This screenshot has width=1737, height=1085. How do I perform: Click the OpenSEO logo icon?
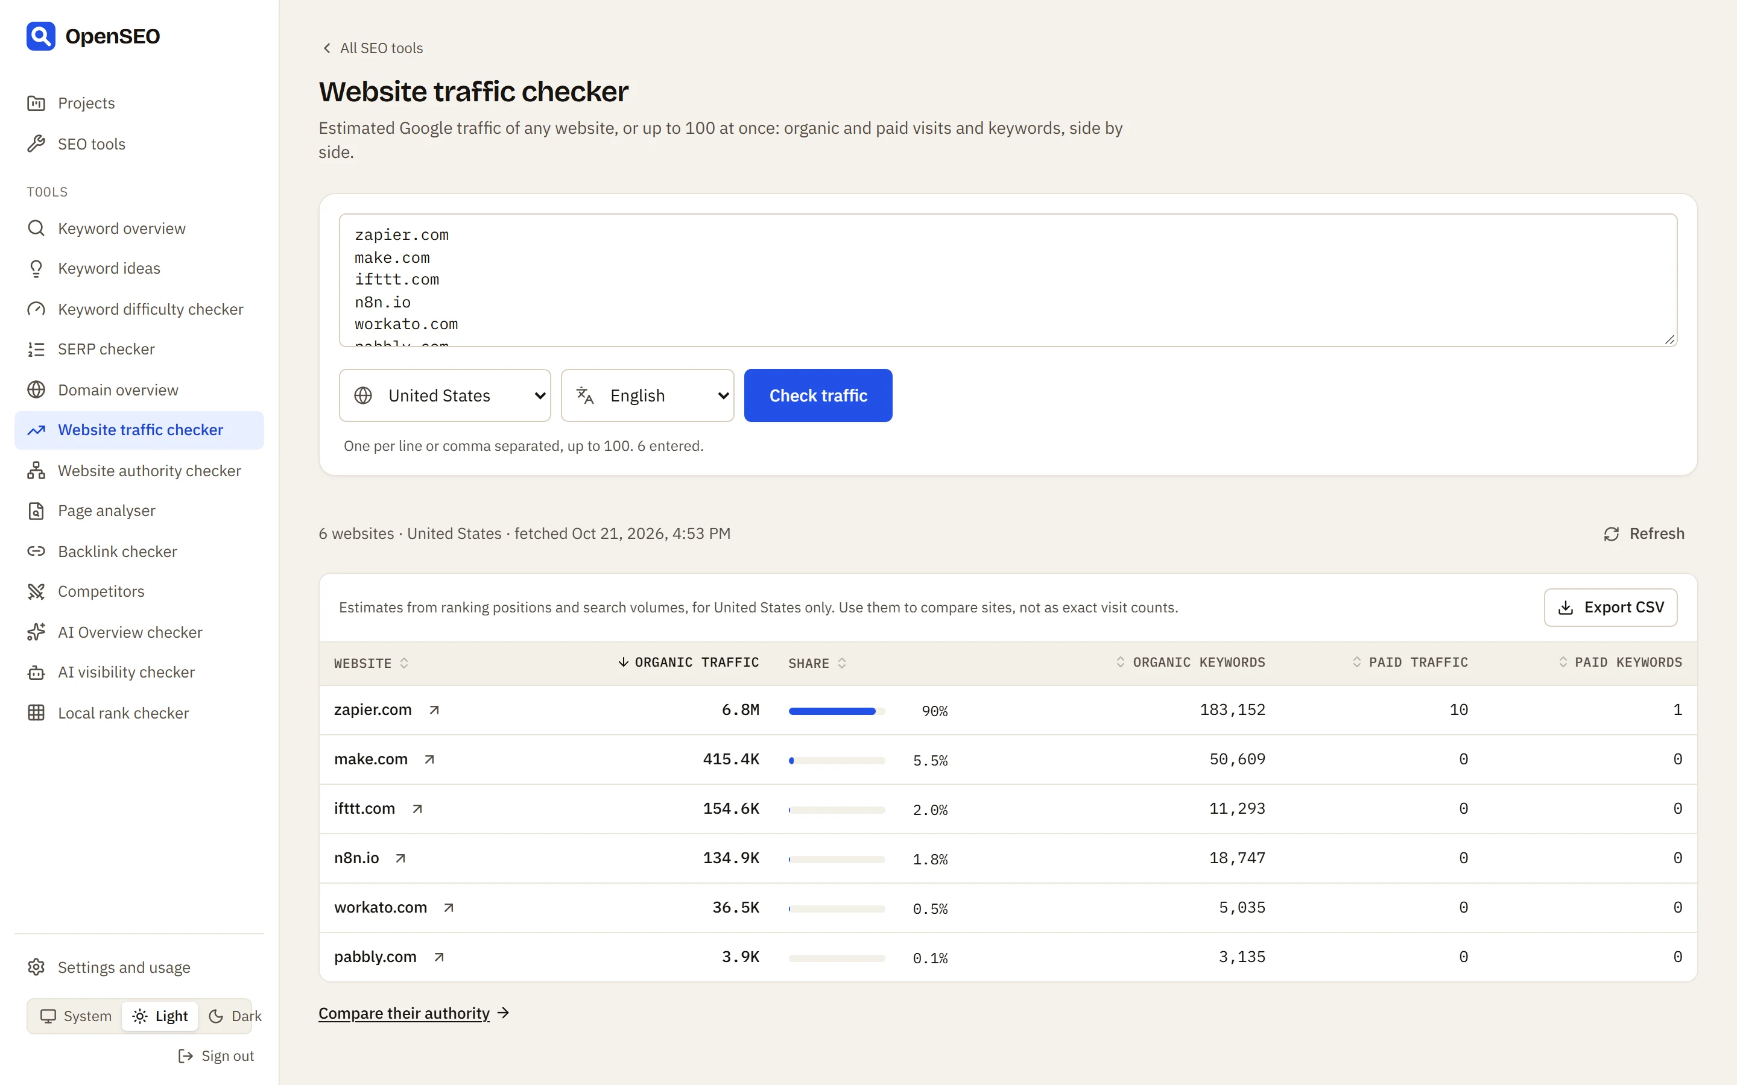tap(41, 36)
